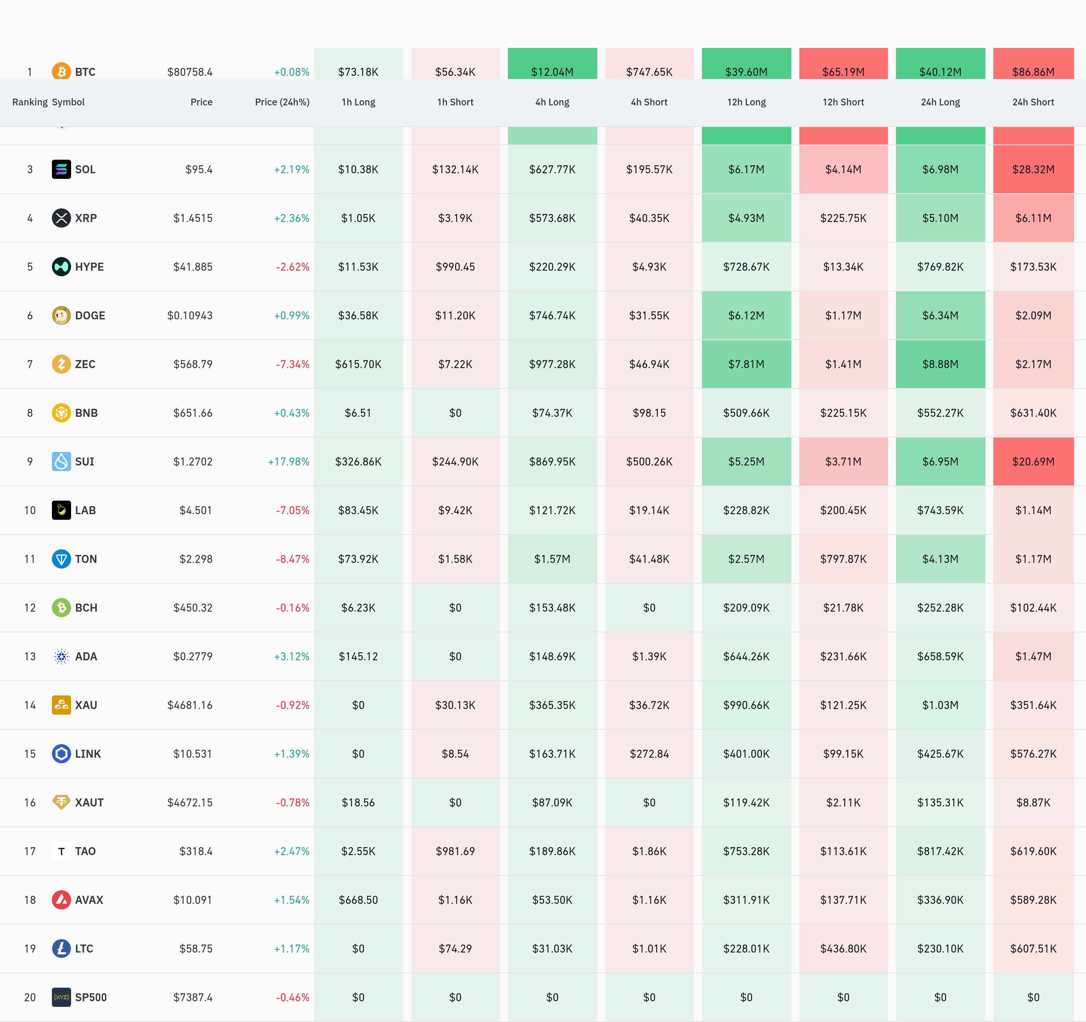
Task: Open the SP500 symbol link
Action: tap(91, 997)
